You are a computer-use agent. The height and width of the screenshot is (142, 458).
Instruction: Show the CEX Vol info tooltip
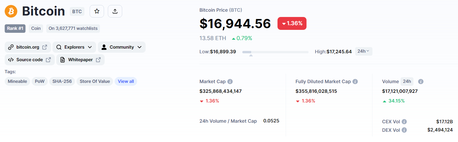[x=404, y=122]
